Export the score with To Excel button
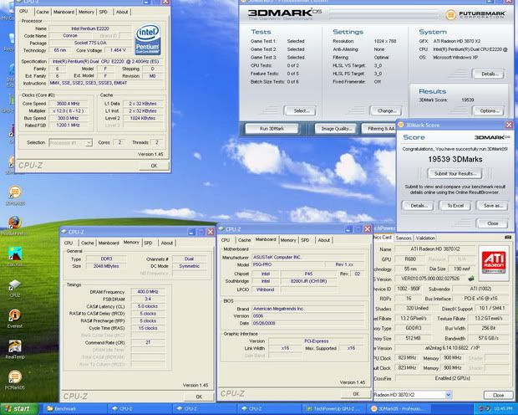518x415 pixels. pyautogui.click(x=455, y=206)
